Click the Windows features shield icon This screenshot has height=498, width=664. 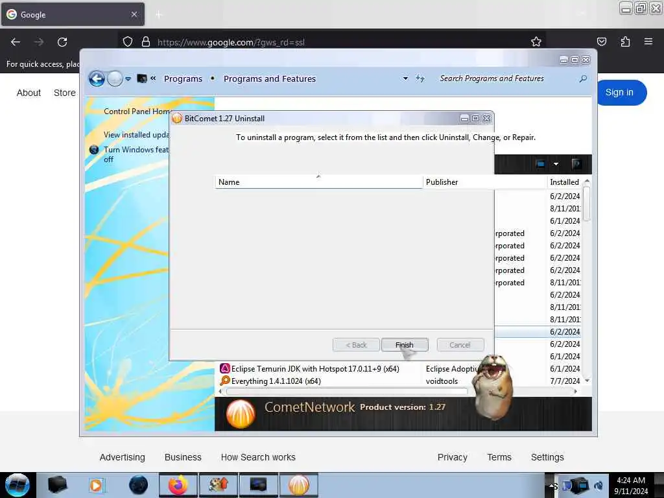point(94,150)
